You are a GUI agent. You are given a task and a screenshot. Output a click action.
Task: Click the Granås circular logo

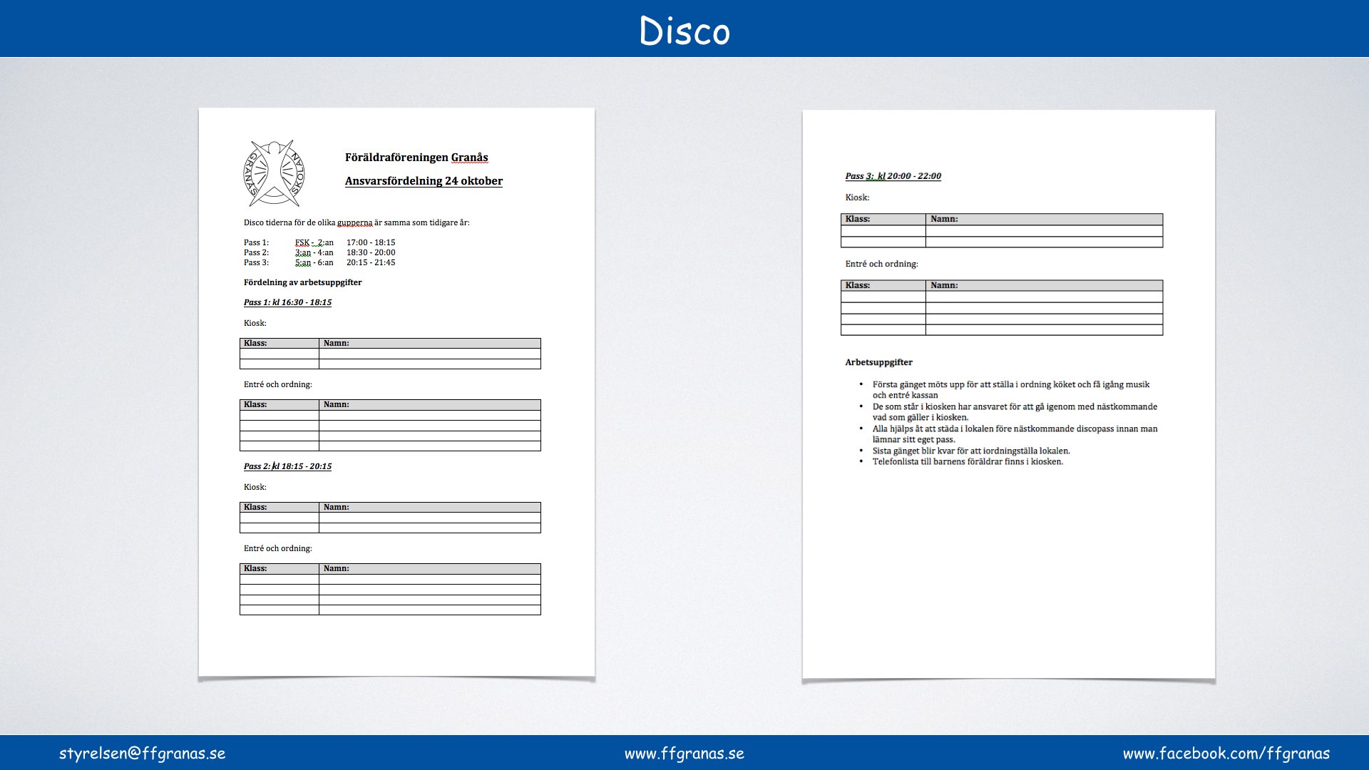coord(275,173)
